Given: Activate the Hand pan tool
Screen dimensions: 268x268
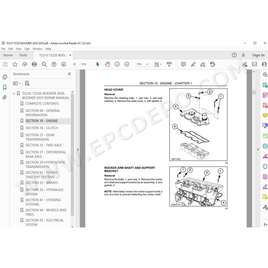Looking at the screenshot, I should click(108, 64).
